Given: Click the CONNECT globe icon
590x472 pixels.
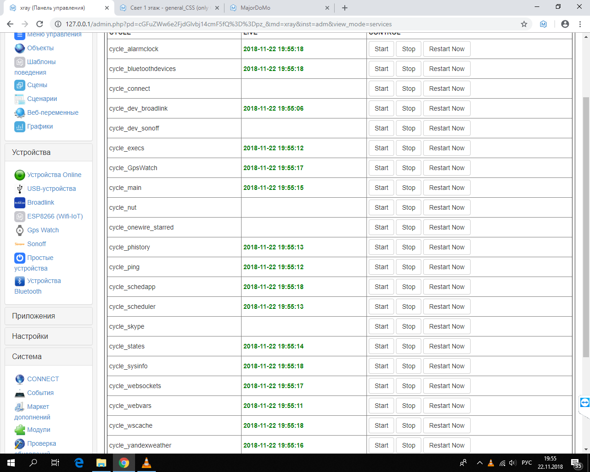Looking at the screenshot, I should click(19, 379).
